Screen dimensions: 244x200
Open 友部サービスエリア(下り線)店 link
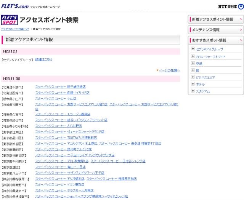pos(144,104)
